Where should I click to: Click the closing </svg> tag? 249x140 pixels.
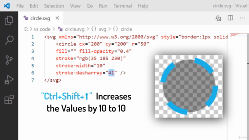(53, 80)
